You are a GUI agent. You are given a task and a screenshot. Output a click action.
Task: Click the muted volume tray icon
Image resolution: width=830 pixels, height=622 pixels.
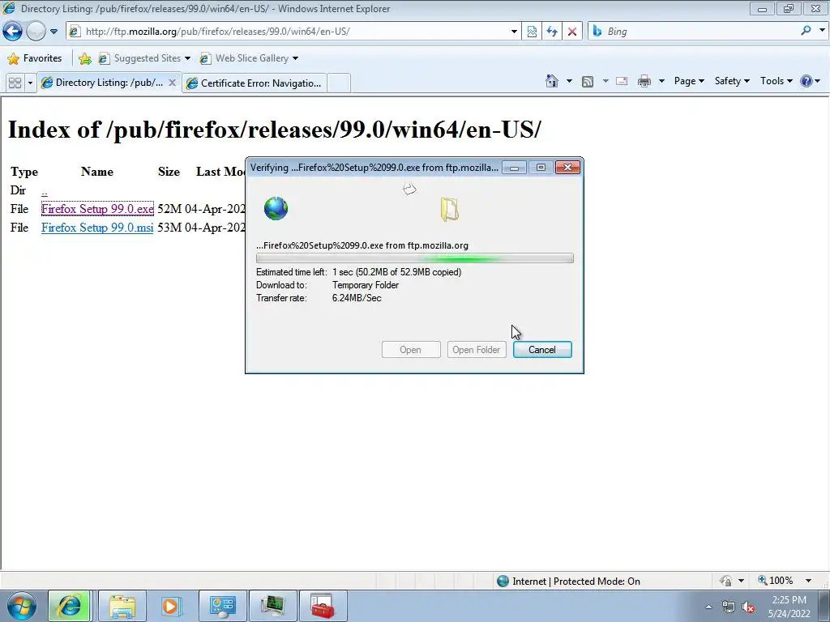(748, 607)
